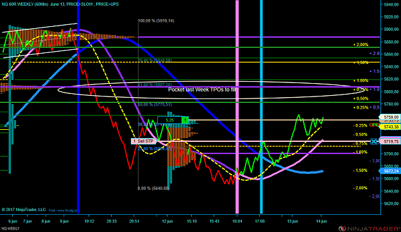Image resolution: width=401 pixels, height=232 pixels.
Task: Select the 61,80 % Fibonacci level label
Action: (x=155, y=84)
